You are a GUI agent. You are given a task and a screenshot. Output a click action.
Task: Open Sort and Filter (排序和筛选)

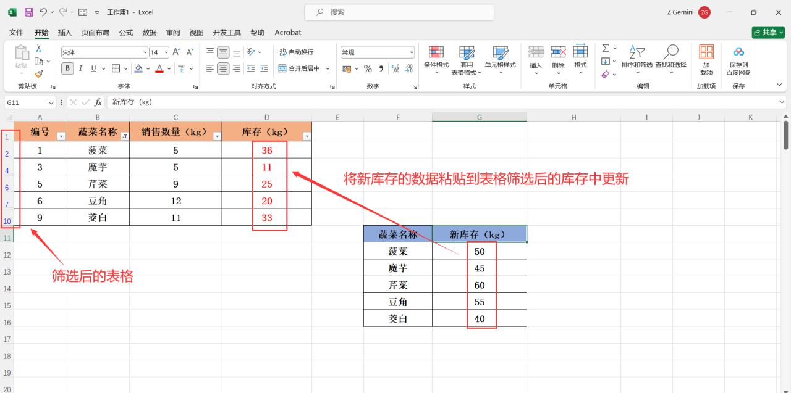pos(637,60)
